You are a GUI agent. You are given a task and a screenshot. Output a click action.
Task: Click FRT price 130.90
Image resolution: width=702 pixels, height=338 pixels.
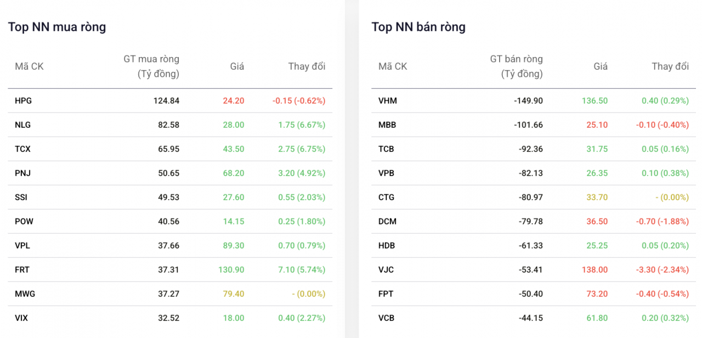pos(231,270)
